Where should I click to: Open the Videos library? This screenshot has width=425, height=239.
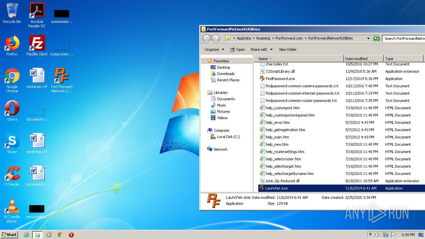pos(222,118)
